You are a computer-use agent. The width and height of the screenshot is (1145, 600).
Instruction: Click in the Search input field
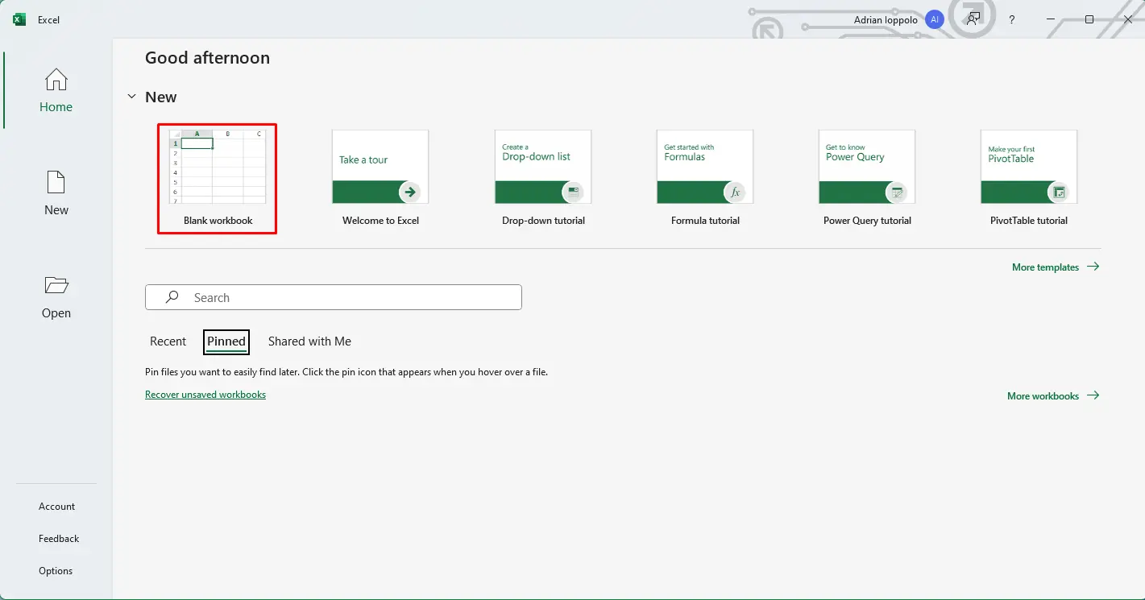(346, 297)
